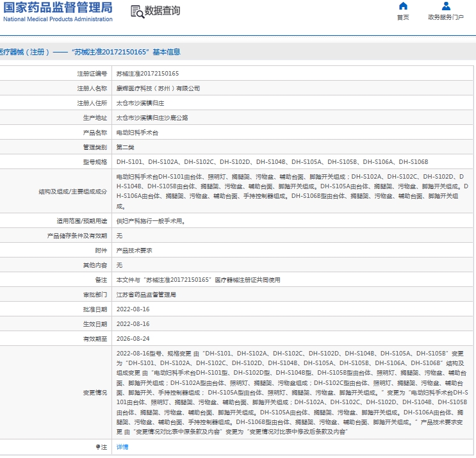476x458 pixels.
Task: Click the 首页 text label
Action: click(x=403, y=17)
